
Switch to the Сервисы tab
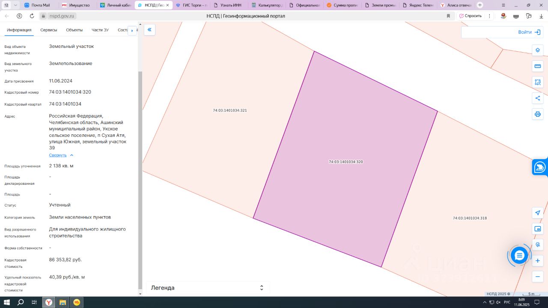click(x=49, y=30)
